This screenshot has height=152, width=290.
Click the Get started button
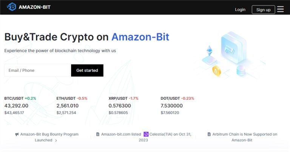tap(87, 70)
